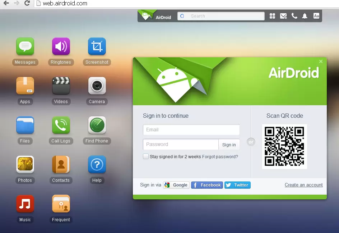Click the Forgot password link

[x=220, y=157]
